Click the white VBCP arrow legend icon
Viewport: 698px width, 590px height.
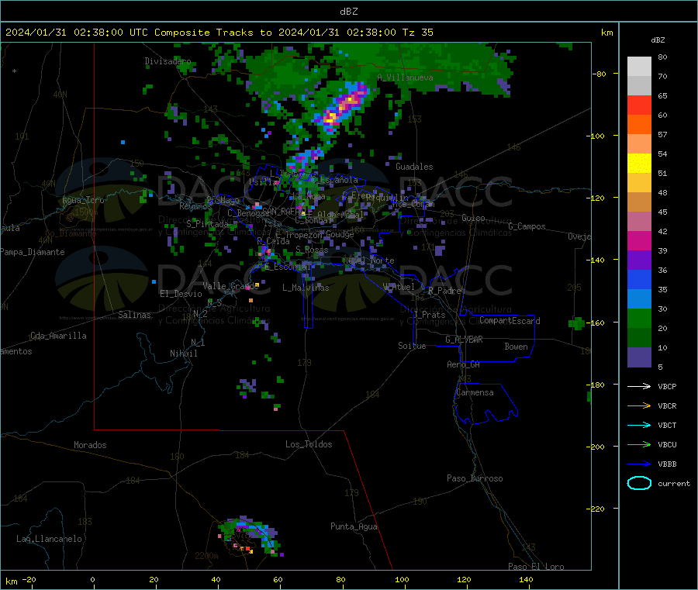(x=639, y=386)
